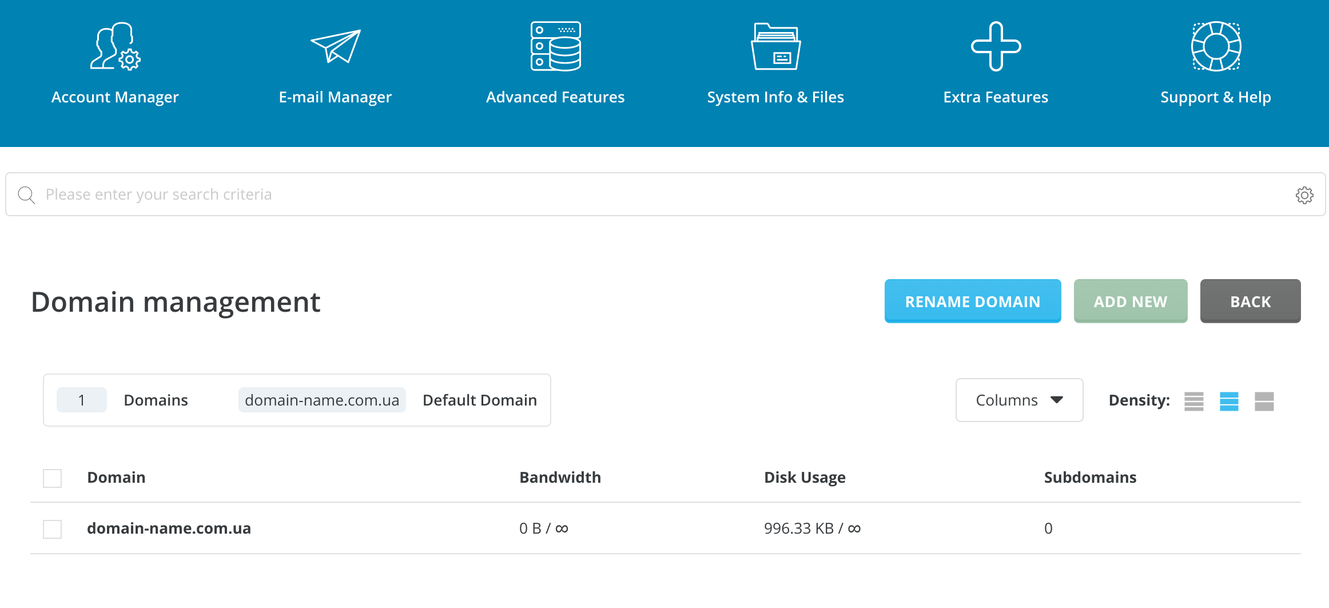The width and height of the screenshot is (1329, 608).
Task: Open search settings gear icon
Action: [1304, 195]
